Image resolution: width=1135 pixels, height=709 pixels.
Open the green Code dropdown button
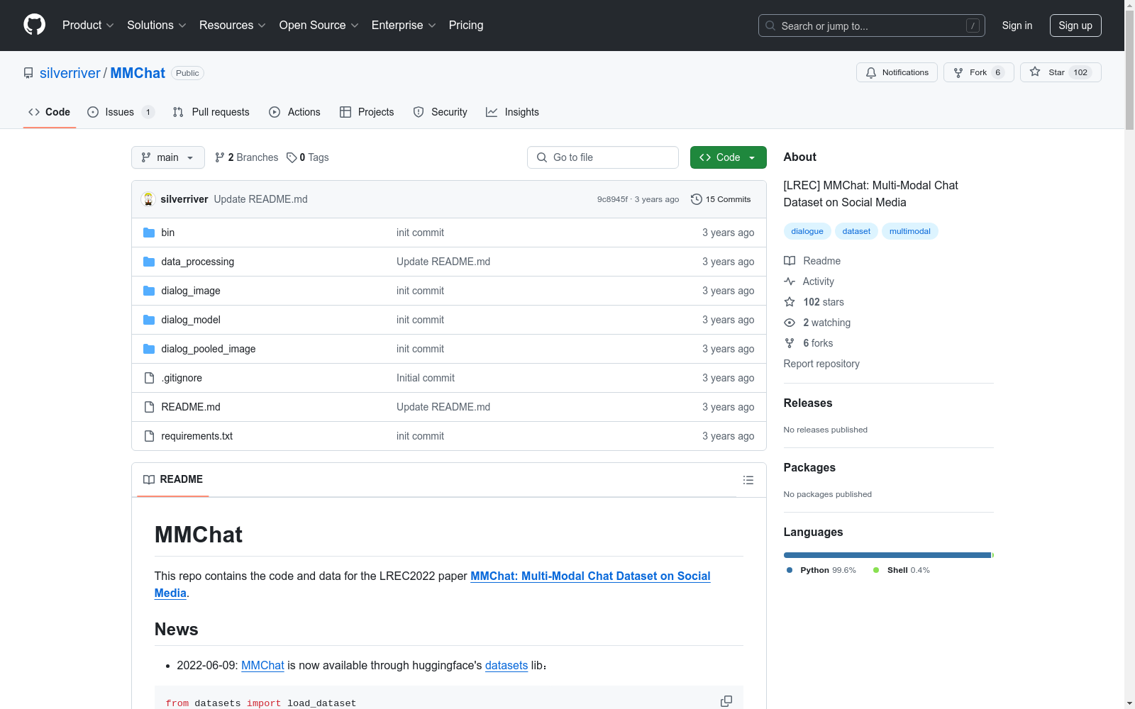728,157
